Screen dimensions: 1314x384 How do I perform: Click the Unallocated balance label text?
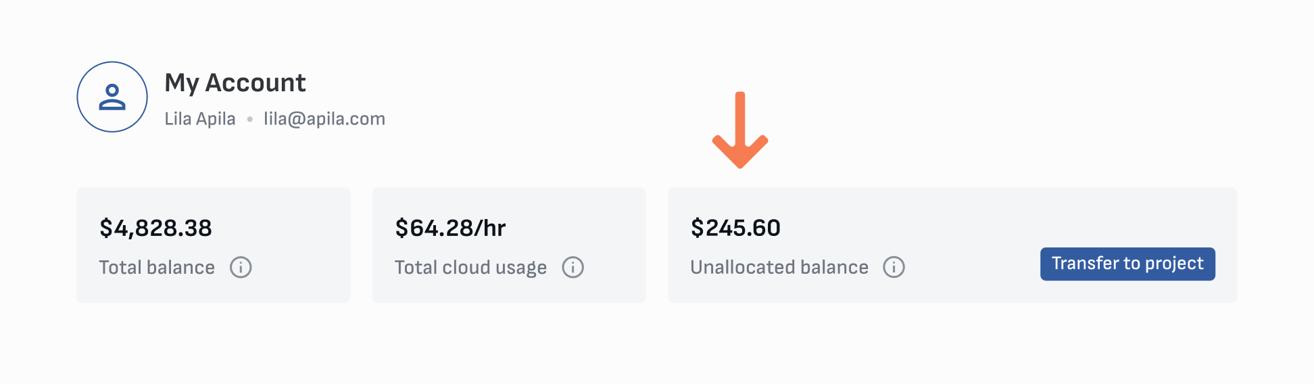click(x=779, y=267)
